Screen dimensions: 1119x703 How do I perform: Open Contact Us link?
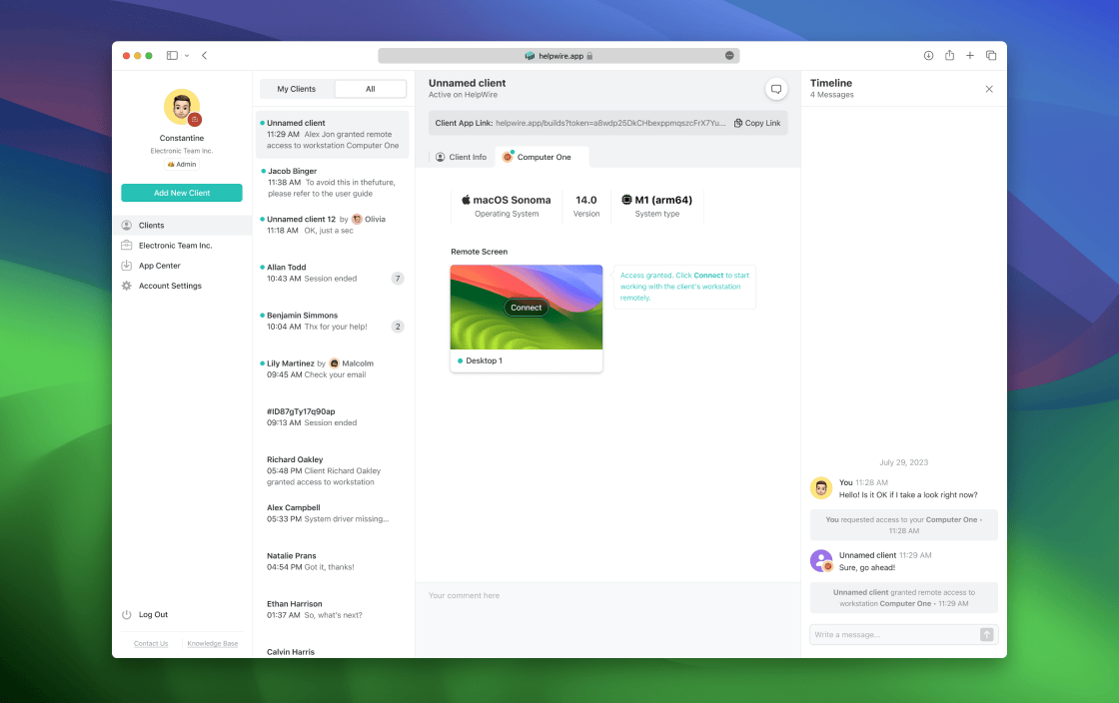pyautogui.click(x=151, y=644)
